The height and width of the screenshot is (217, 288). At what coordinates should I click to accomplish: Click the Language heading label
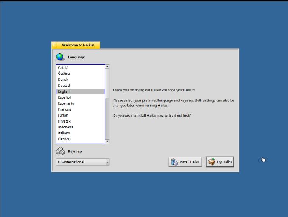point(76,57)
